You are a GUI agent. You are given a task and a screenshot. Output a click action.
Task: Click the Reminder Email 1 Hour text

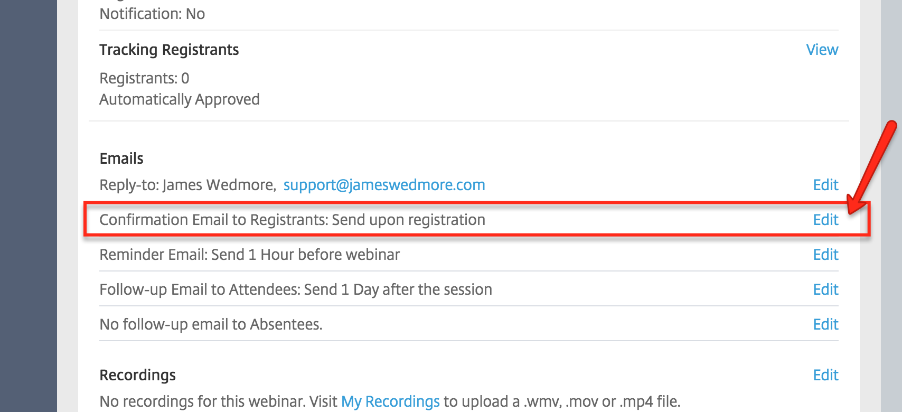(x=249, y=255)
